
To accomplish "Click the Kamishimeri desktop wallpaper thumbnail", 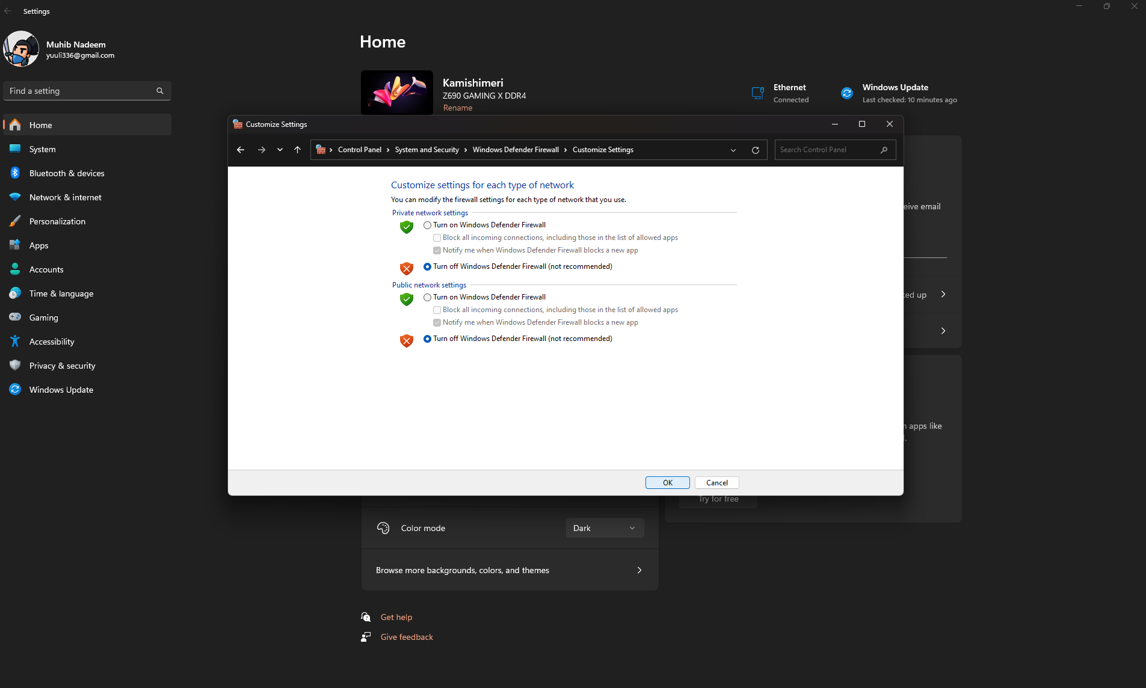I will pyautogui.click(x=397, y=93).
